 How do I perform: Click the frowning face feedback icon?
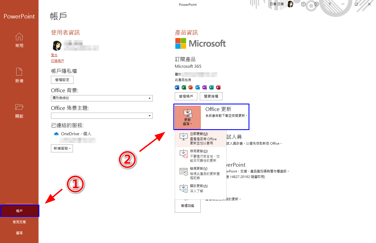click(x=317, y=4)
